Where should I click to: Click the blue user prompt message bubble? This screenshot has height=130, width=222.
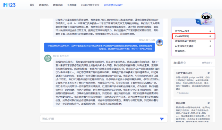pos(99,47)
